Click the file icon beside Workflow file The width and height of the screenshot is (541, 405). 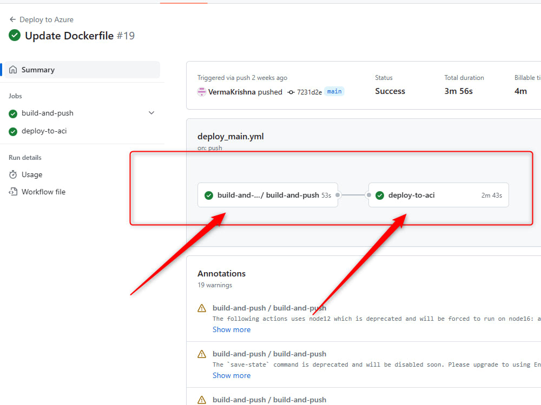point(13,192)
